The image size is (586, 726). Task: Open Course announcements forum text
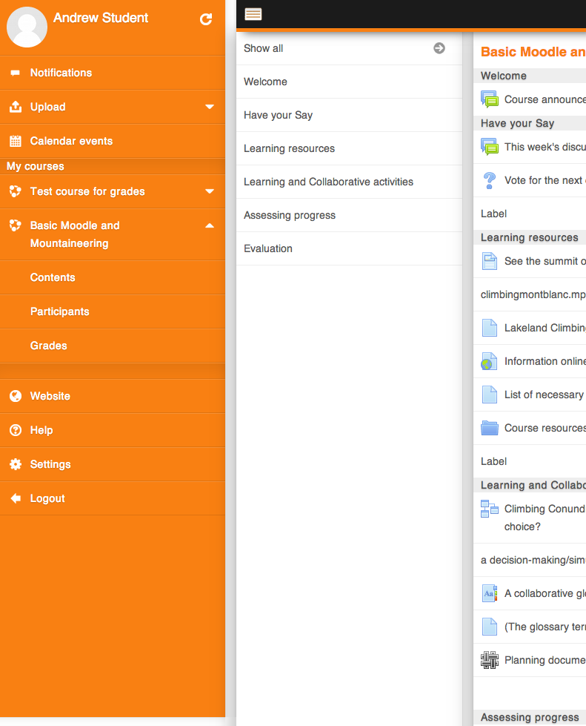point(545,99)
